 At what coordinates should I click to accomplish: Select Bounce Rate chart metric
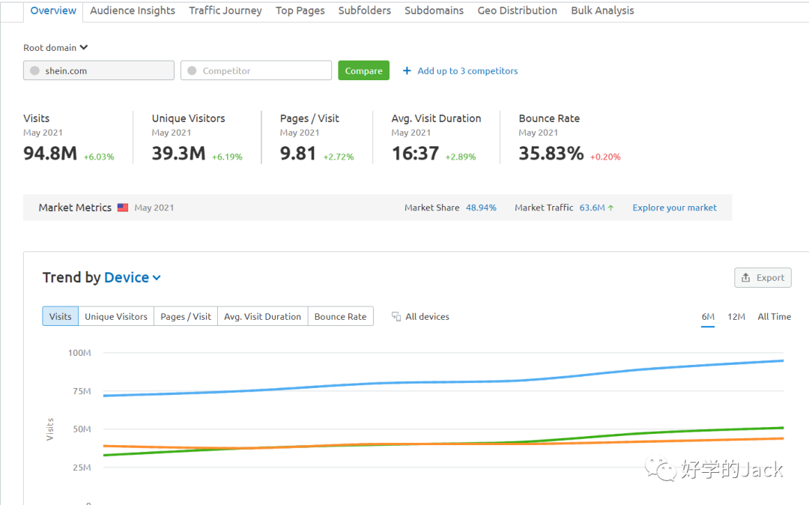pos(341,316)
